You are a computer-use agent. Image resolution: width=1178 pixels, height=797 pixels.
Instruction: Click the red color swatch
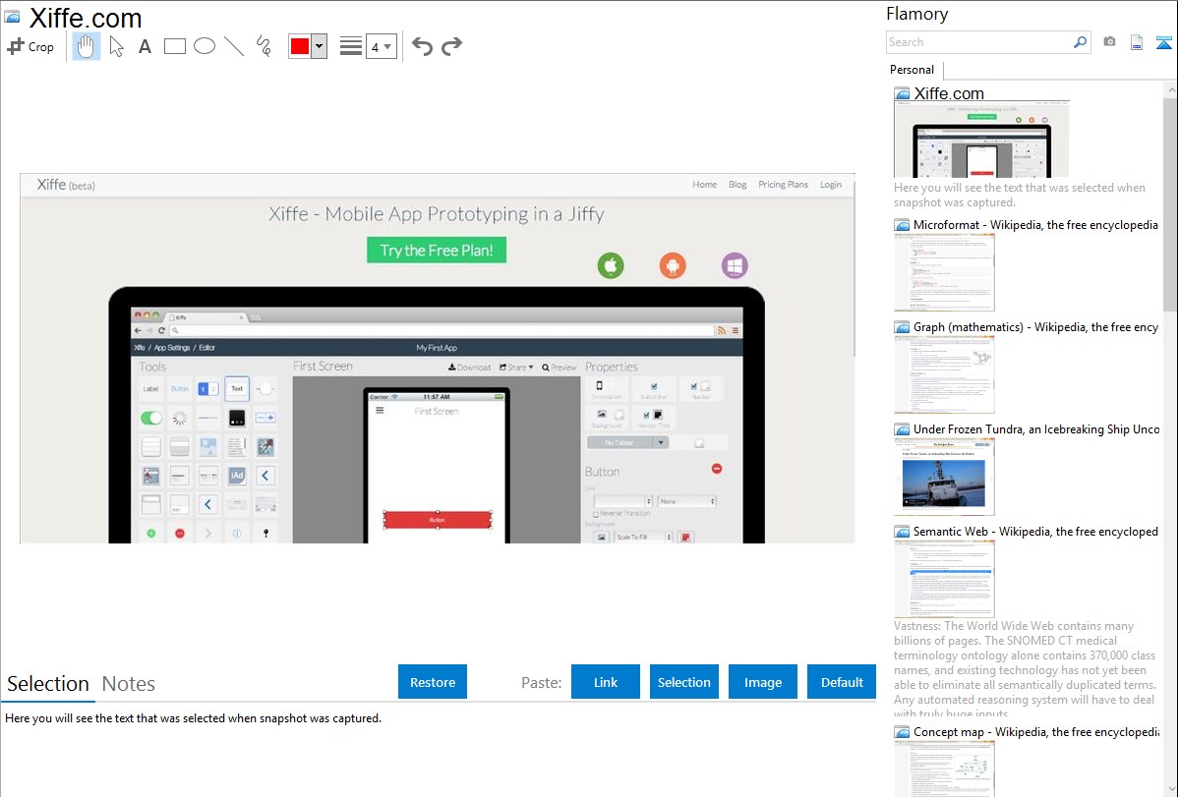click(x=300, y=46)
